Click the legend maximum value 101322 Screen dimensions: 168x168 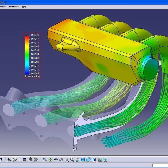(35, 35)
